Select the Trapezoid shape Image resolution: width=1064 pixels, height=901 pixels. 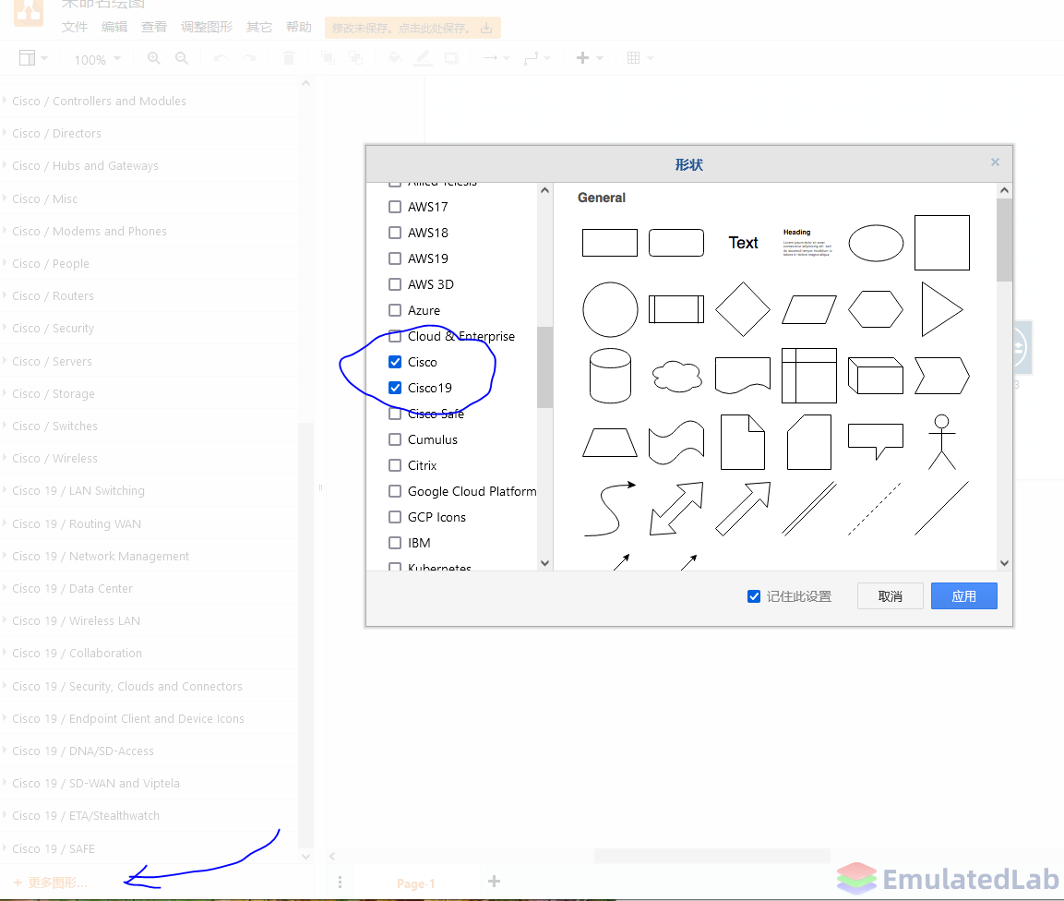point(610,442)
